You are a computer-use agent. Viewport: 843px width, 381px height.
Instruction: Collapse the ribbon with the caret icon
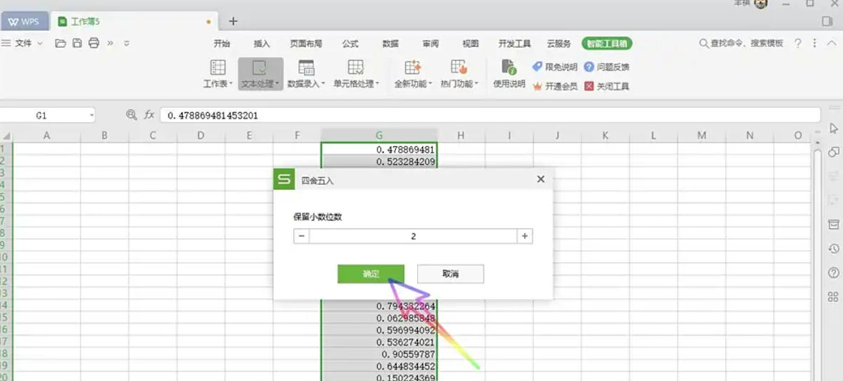click(831, 43)
